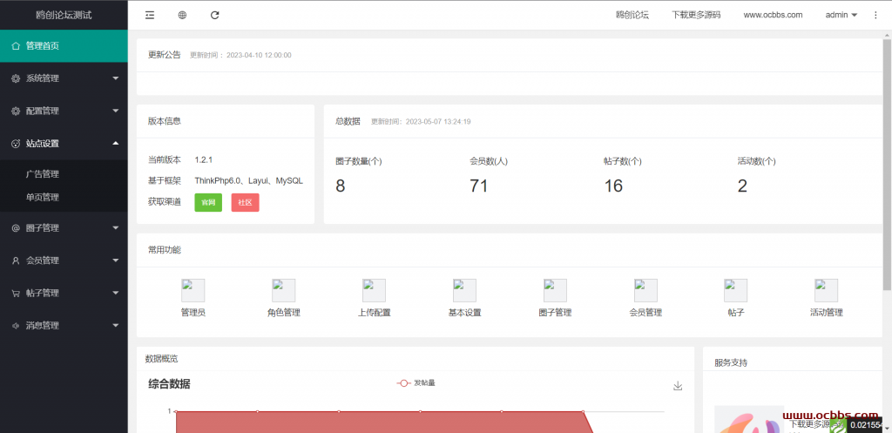Click the speaker icon beside 消息管理
The height and width of the screenshot is (433, 892).
coord(16,326)
